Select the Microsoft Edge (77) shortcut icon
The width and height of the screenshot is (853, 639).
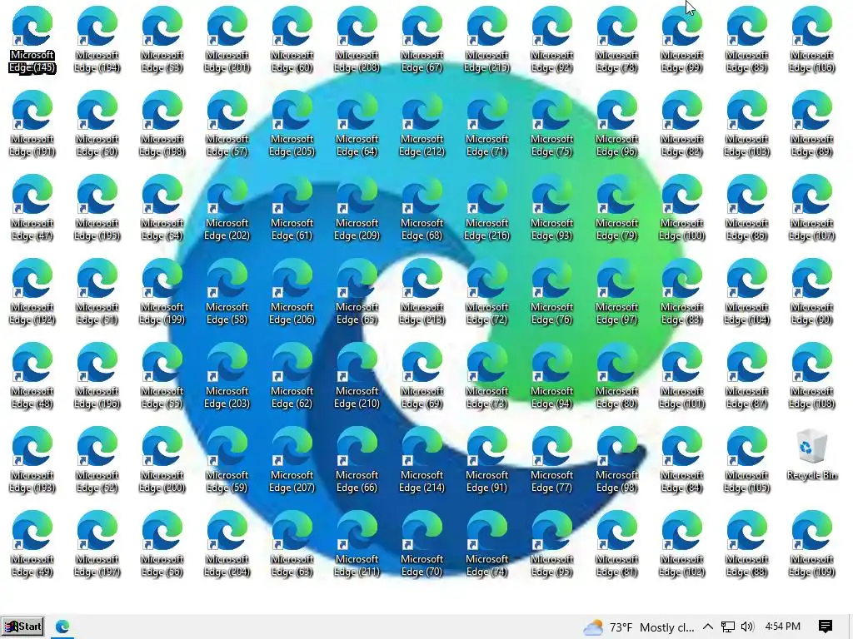coord(551,460)
